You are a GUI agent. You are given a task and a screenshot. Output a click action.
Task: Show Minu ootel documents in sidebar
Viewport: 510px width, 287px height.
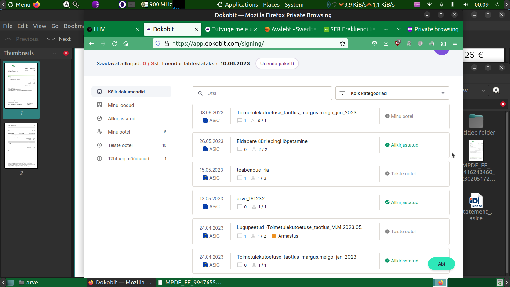(x=131, y=132)
